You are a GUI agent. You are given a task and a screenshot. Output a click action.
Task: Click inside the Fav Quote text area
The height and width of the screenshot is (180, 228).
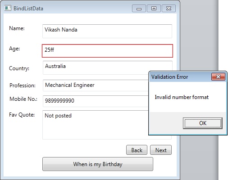[x=96, y=125]
